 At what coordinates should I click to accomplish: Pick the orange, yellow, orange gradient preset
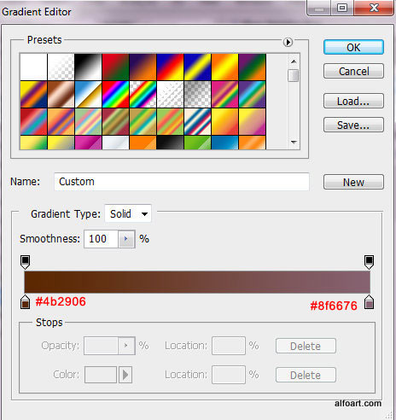(224, 67)
